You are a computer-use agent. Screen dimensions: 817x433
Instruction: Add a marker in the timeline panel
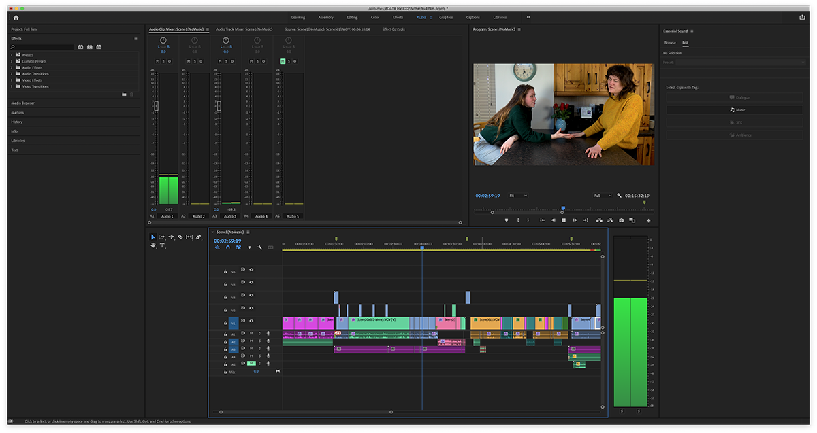click(x=249, y=247)
